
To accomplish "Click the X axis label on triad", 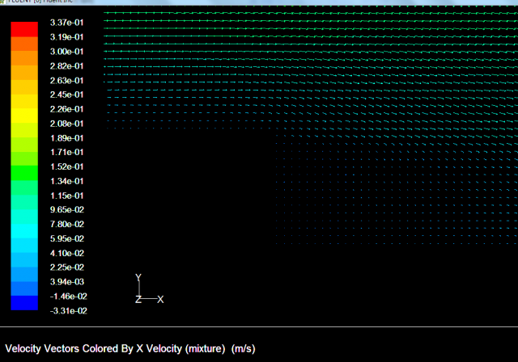I will [x=160, y=300].
